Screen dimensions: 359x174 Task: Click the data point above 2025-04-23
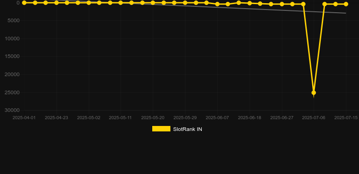(56, 3)
